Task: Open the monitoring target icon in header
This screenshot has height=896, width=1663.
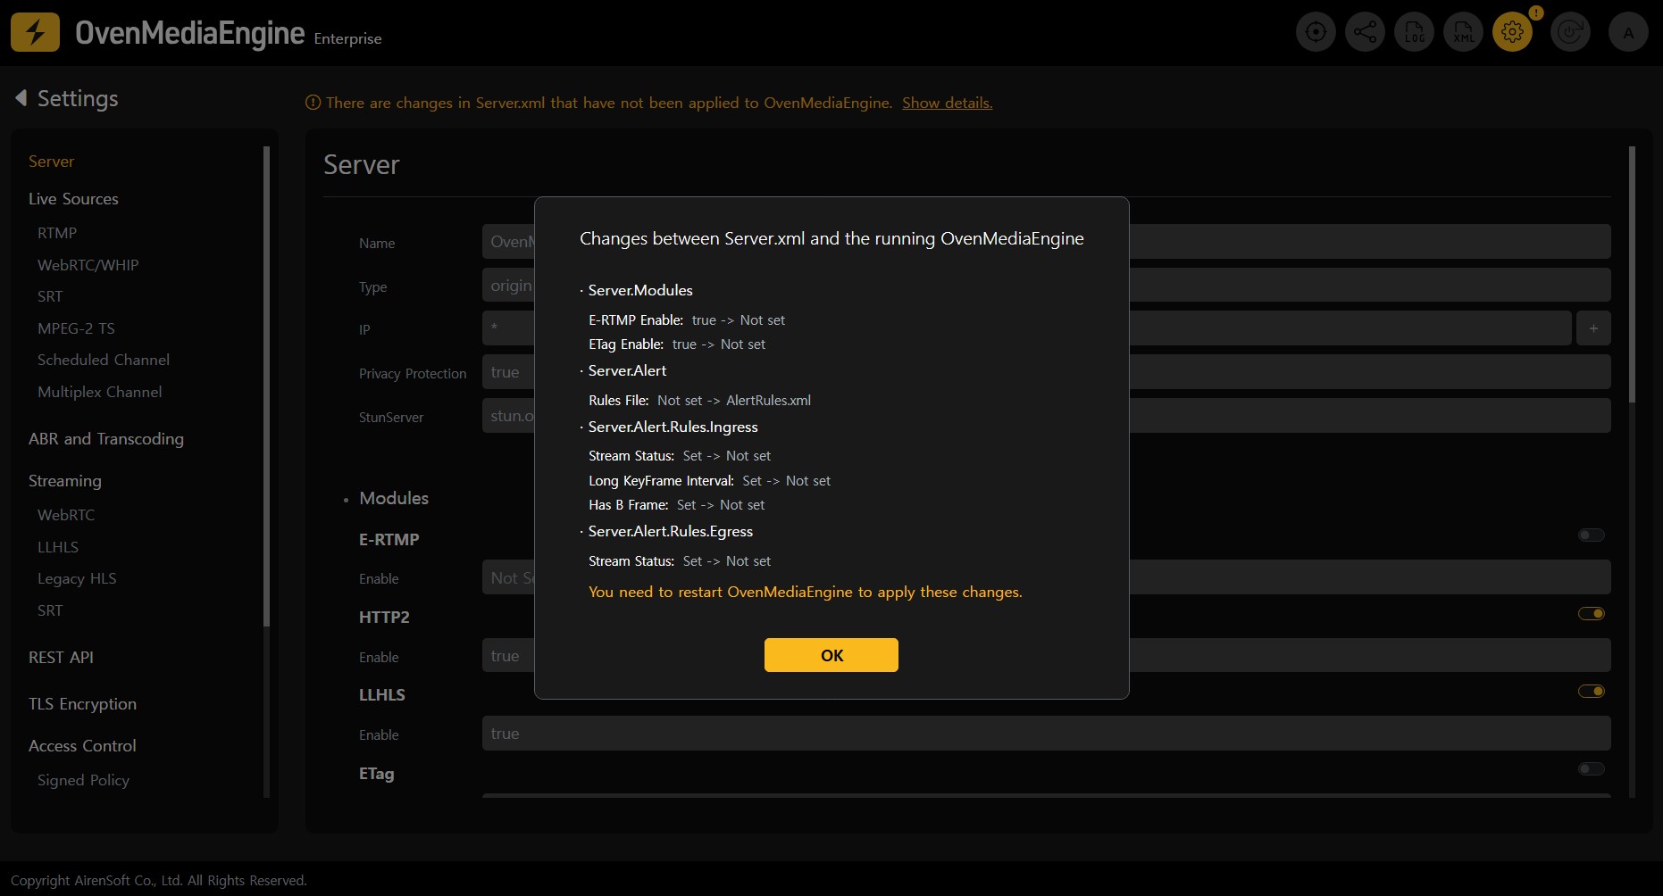Action: point(1316,32)
